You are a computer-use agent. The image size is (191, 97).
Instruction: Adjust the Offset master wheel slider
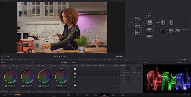point(61,88)
